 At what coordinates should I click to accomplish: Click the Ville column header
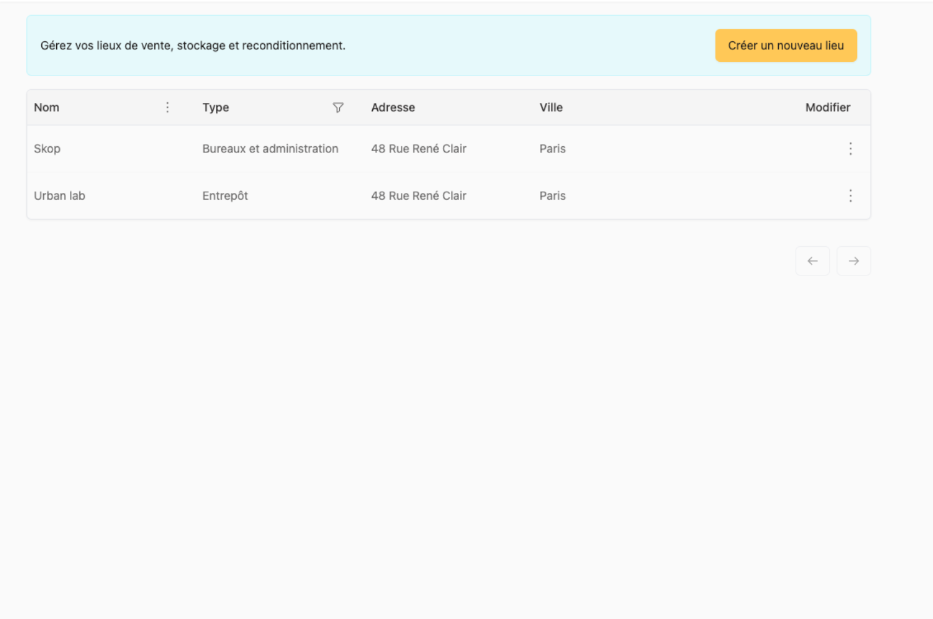(551, 107)
